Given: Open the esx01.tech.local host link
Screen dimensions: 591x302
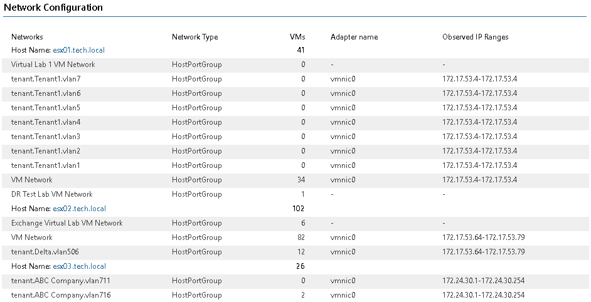Looking at the screenshot, I should tap(79, 50).
